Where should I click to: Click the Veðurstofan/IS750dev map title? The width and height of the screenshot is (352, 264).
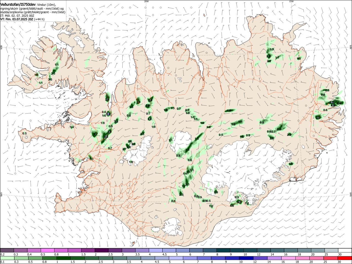coord(18,4)
